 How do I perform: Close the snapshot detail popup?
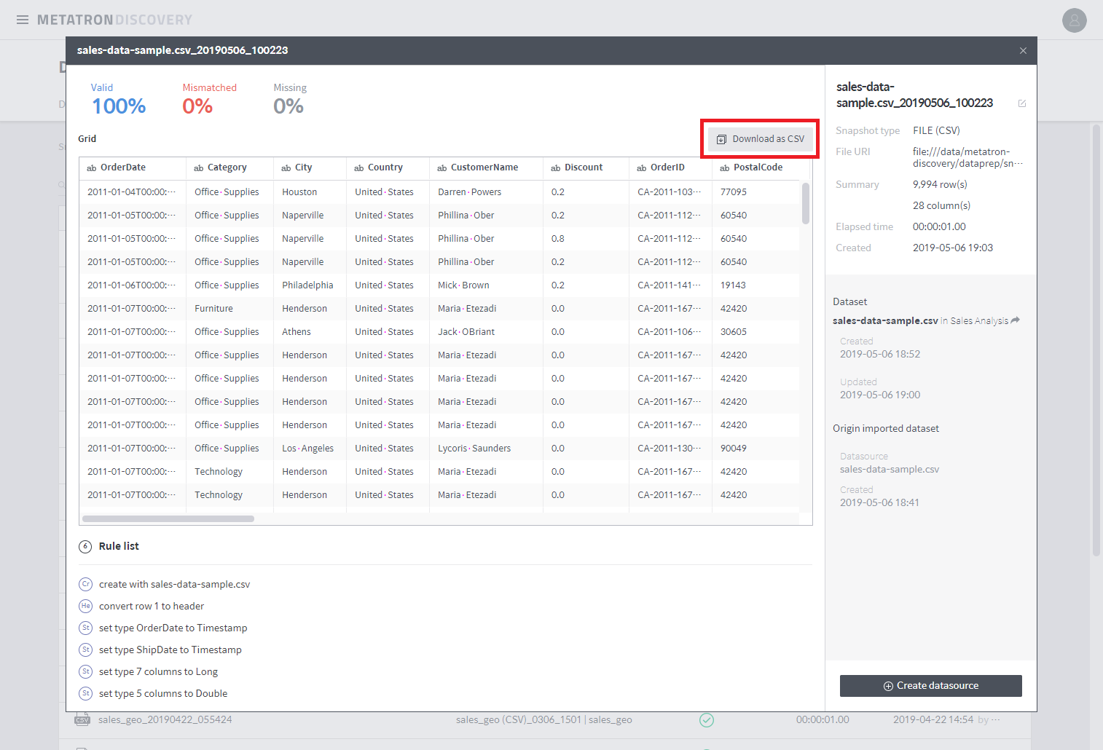pyautogui.click(x=1023, y=50)
